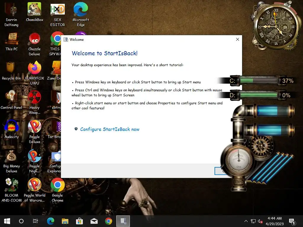Click the Welcome dialog title icon
This screenshot has width=303, height=227.
coord(66,40)
